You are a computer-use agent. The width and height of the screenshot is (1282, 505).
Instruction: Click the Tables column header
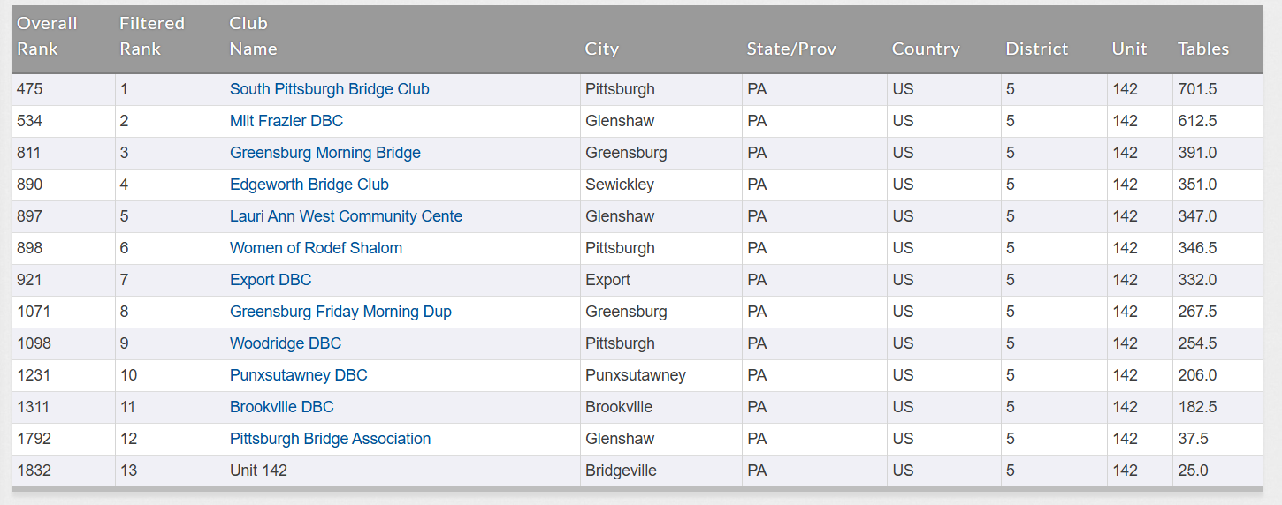pyautogui.click(x=1202, y=49)
